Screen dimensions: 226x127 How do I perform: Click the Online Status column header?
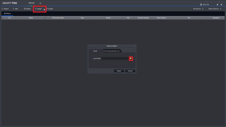[x=161, y=18]
